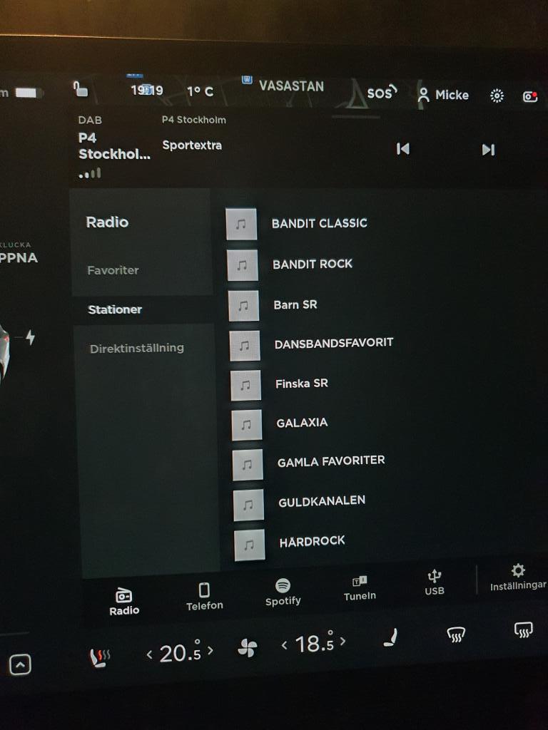
Task: Click the DANSBANDSFAVORIT music note thumbnail
Action: pos(245,346)
